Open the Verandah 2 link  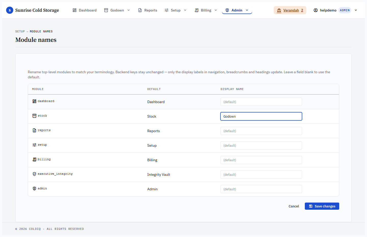[x=290, y=10]
